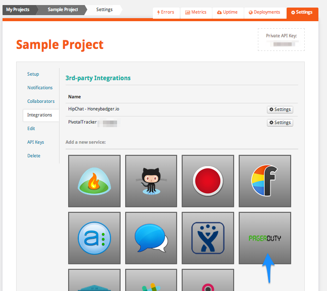View the Deployments tab

[264, 12]
